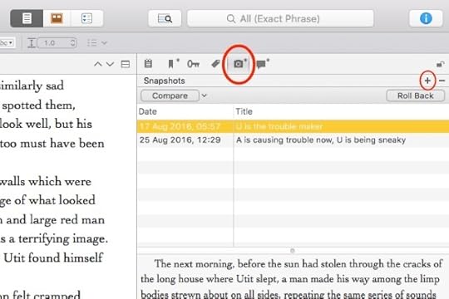Delete selected snapshot with minus button
Screen dimensions: 449x299
(442, 81)
